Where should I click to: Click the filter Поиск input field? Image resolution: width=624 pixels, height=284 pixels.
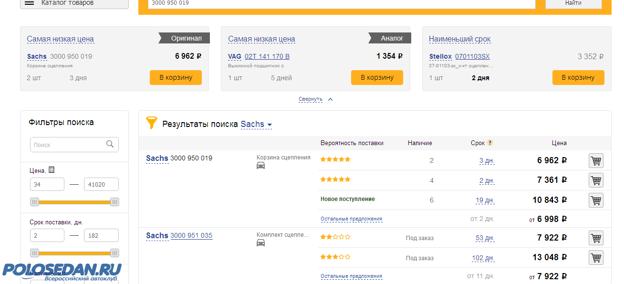point(74,145)
